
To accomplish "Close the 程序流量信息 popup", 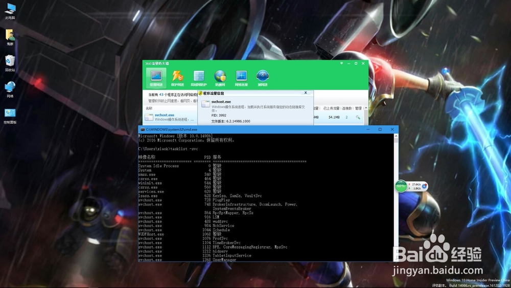I will (306, 93).
